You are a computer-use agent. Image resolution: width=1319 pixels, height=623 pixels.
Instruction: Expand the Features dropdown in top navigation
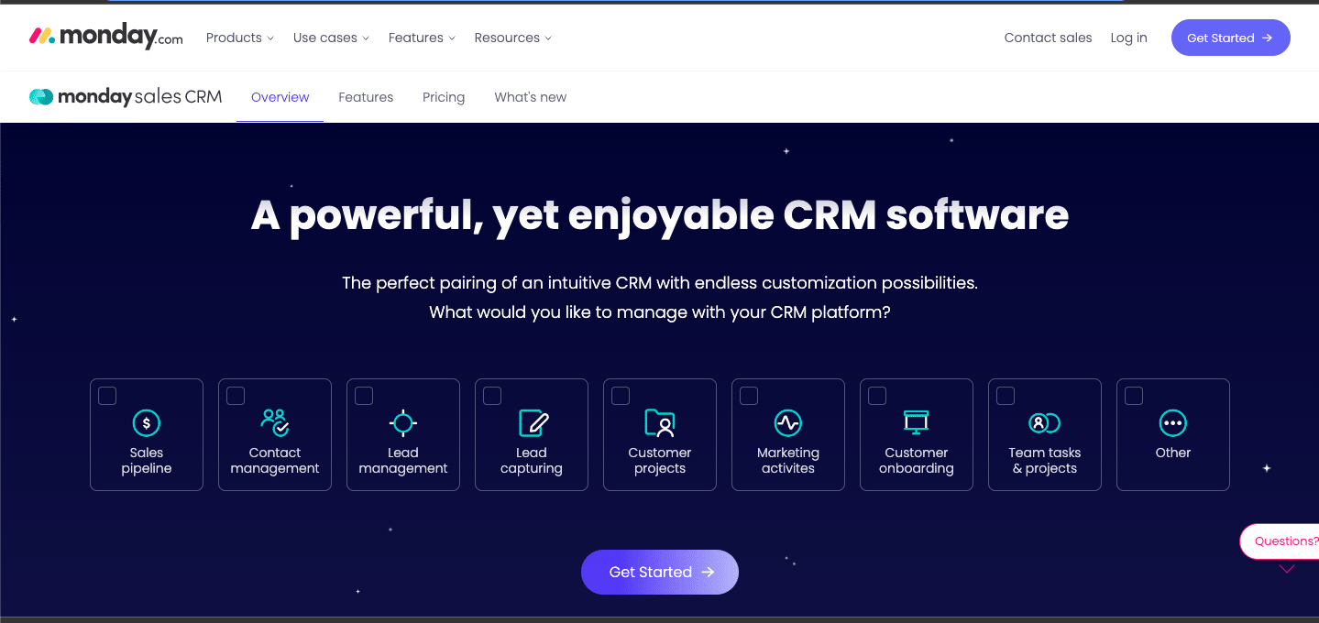(422, 38)
